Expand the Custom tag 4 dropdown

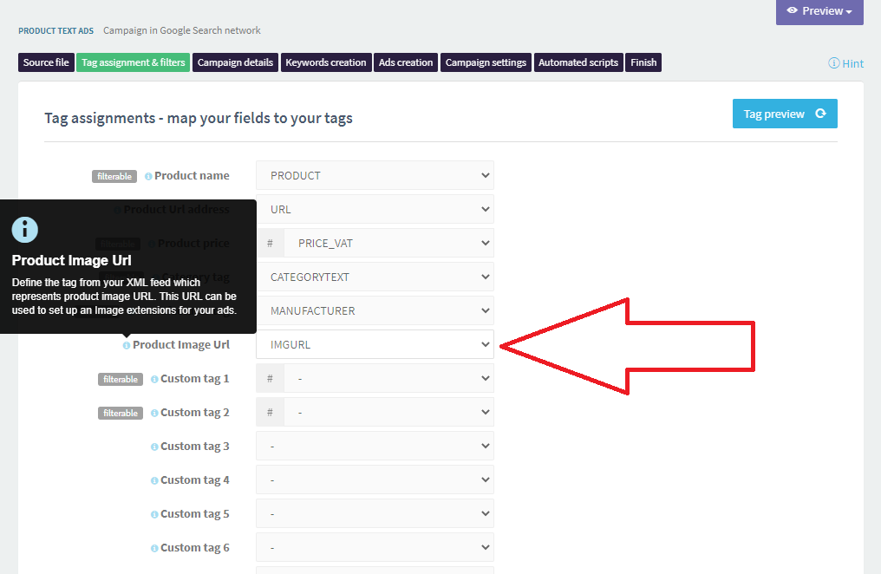click(375, 479)
